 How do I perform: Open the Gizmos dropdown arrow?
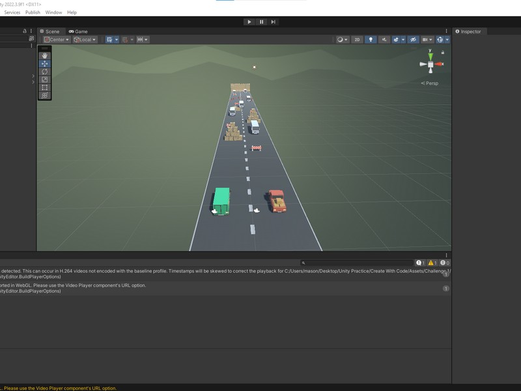[447, 40]
